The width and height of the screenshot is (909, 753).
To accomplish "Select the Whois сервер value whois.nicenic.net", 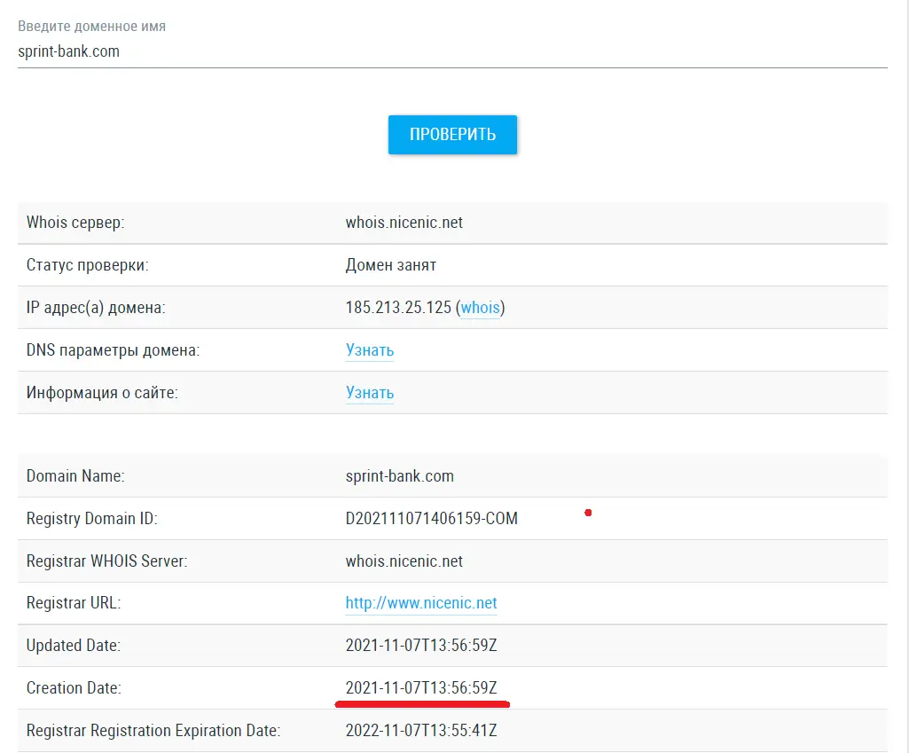I will pos(404,223).
